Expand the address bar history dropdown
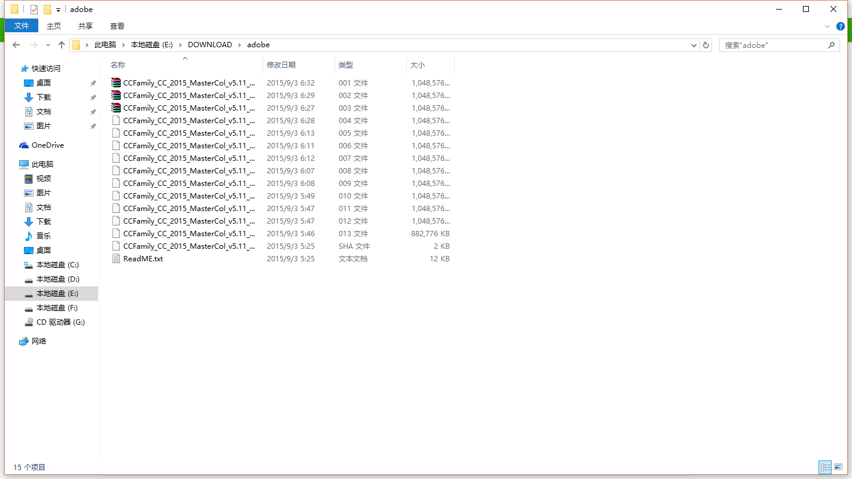852x479 pixels. point(694,45)
